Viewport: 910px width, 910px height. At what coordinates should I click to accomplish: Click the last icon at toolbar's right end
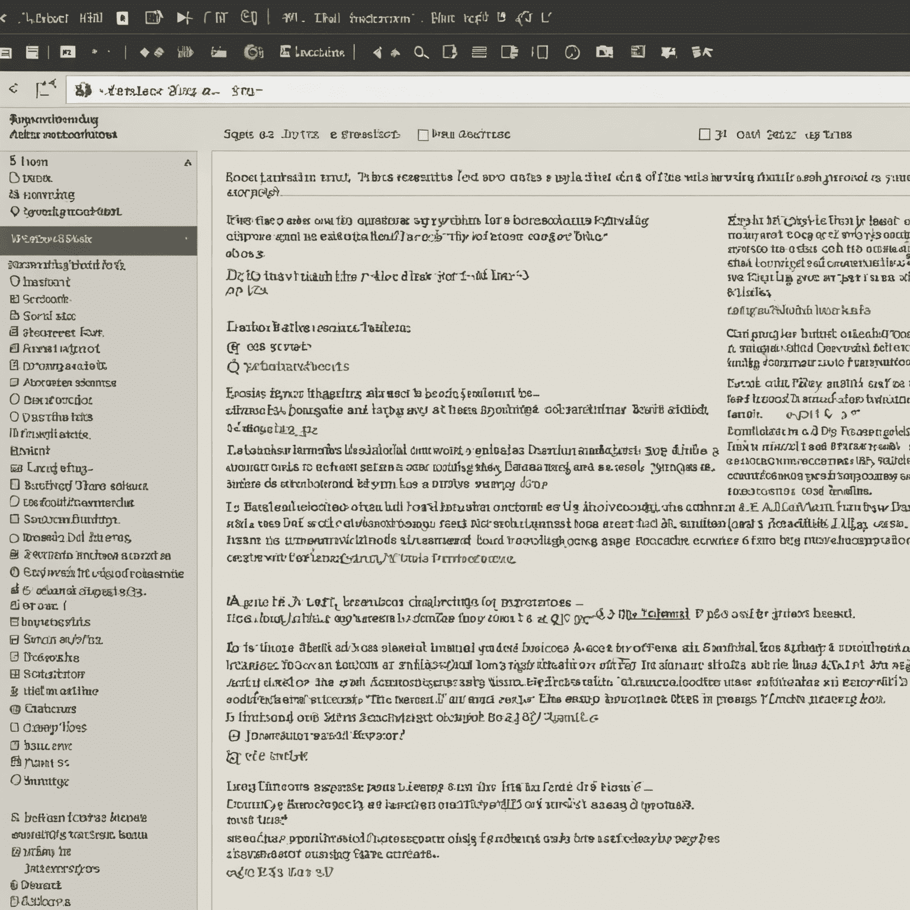click(x=701, y=52)
